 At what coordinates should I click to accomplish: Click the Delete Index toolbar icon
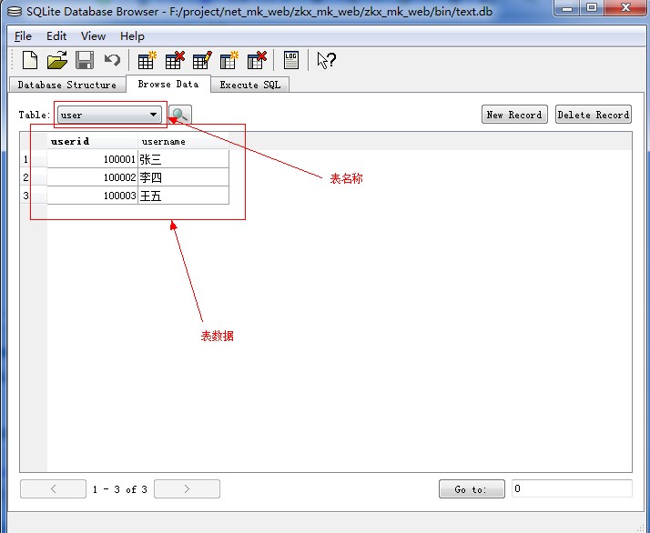[x=257, y=60]
